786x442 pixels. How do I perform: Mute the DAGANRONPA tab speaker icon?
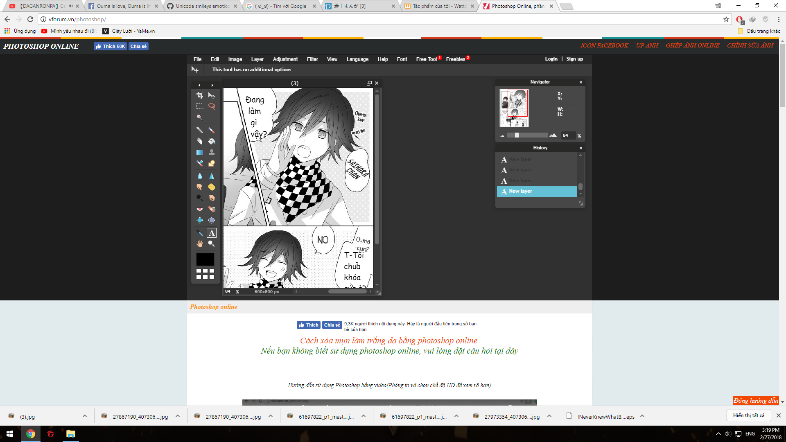coord(71,6)
